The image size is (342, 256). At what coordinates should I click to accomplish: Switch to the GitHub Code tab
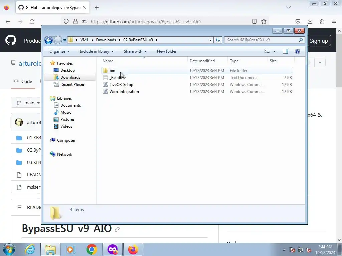pos(23,81)
